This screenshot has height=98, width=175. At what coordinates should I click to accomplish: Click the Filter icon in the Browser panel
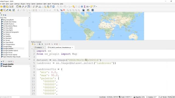coord(1,15)
